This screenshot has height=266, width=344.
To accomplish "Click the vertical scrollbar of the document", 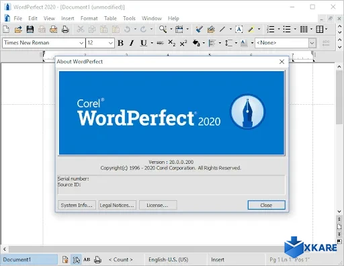I will tap(339, 139).
